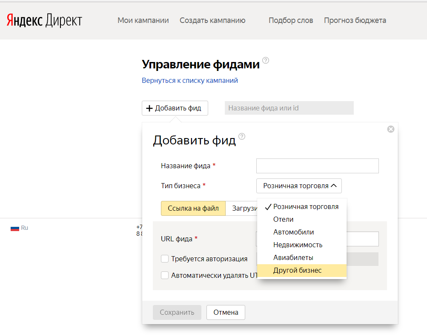Focus the Название фида или id search field
Viewport: 427px width, 336px height.
pos(289,108)
